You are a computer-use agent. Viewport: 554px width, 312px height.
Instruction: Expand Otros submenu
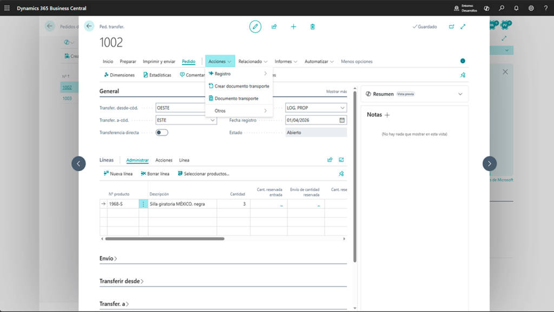[239, 110]
